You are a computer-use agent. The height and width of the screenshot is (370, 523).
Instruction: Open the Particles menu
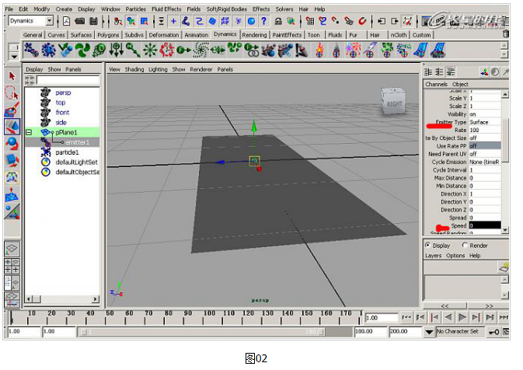click(x=135, y=9)
